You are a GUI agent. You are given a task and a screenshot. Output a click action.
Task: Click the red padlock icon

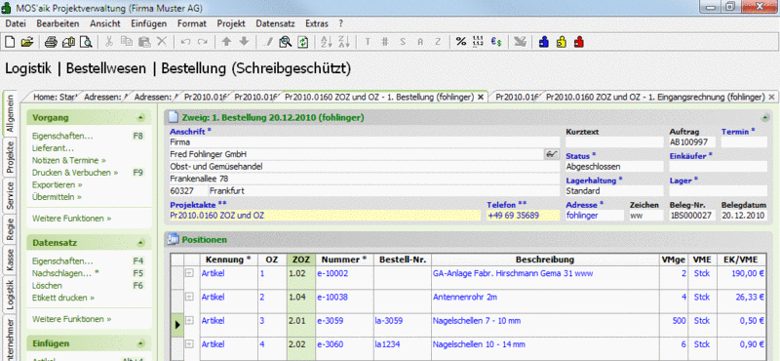[x=578, y=42]
